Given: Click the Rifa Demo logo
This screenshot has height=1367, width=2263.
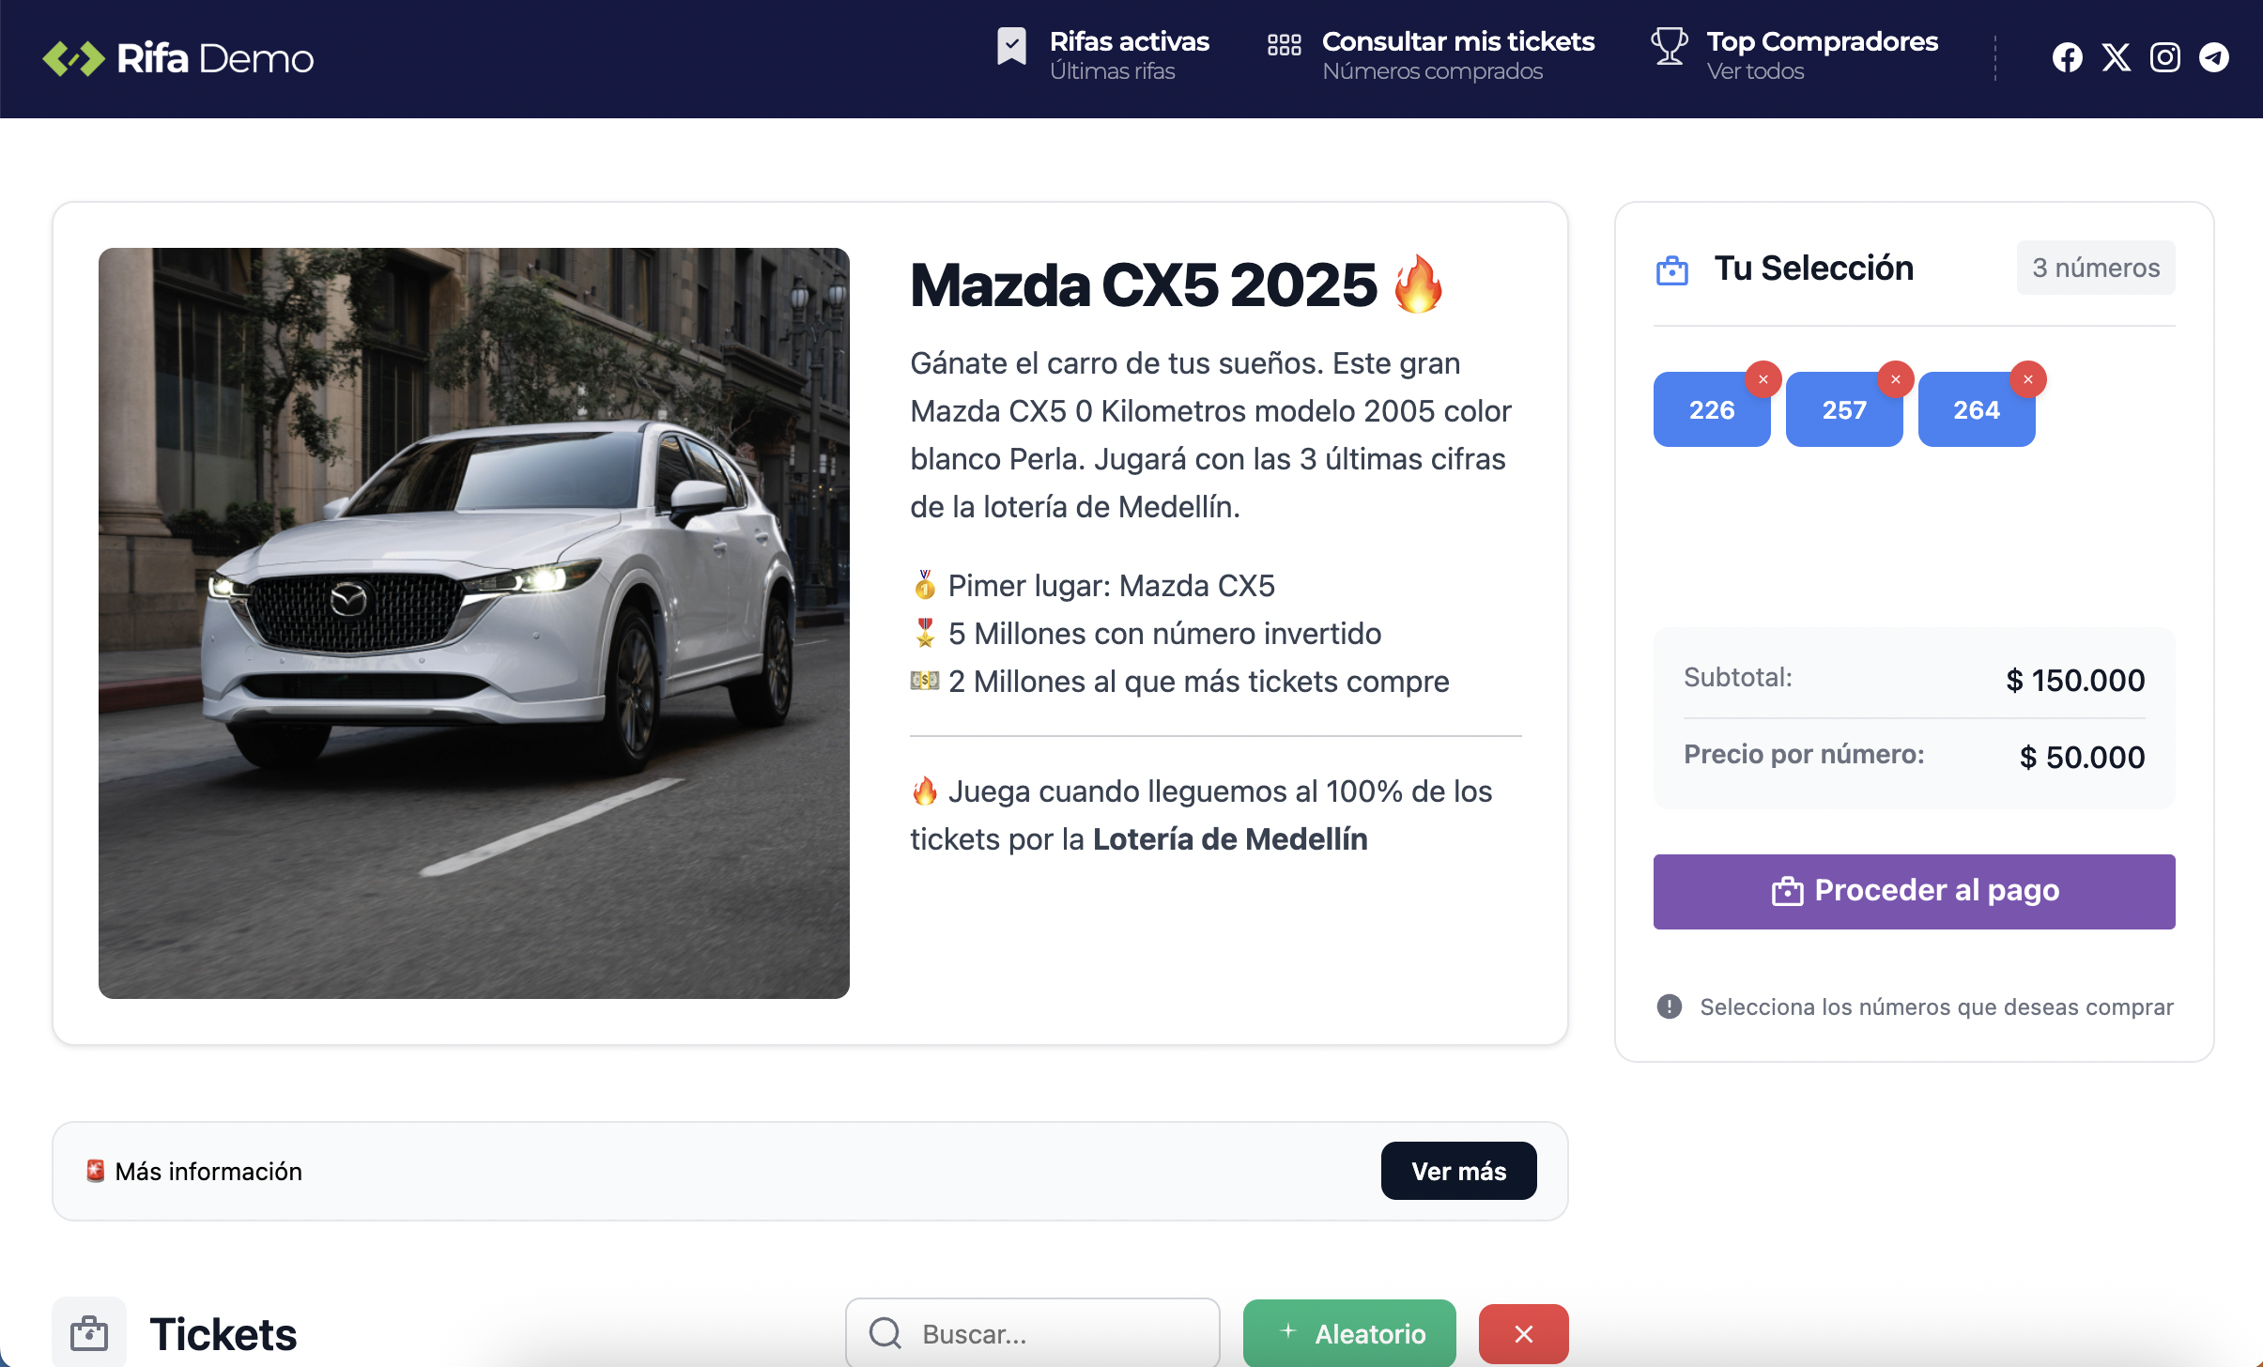Looking at the screenshot, I should tap(178, 58).
